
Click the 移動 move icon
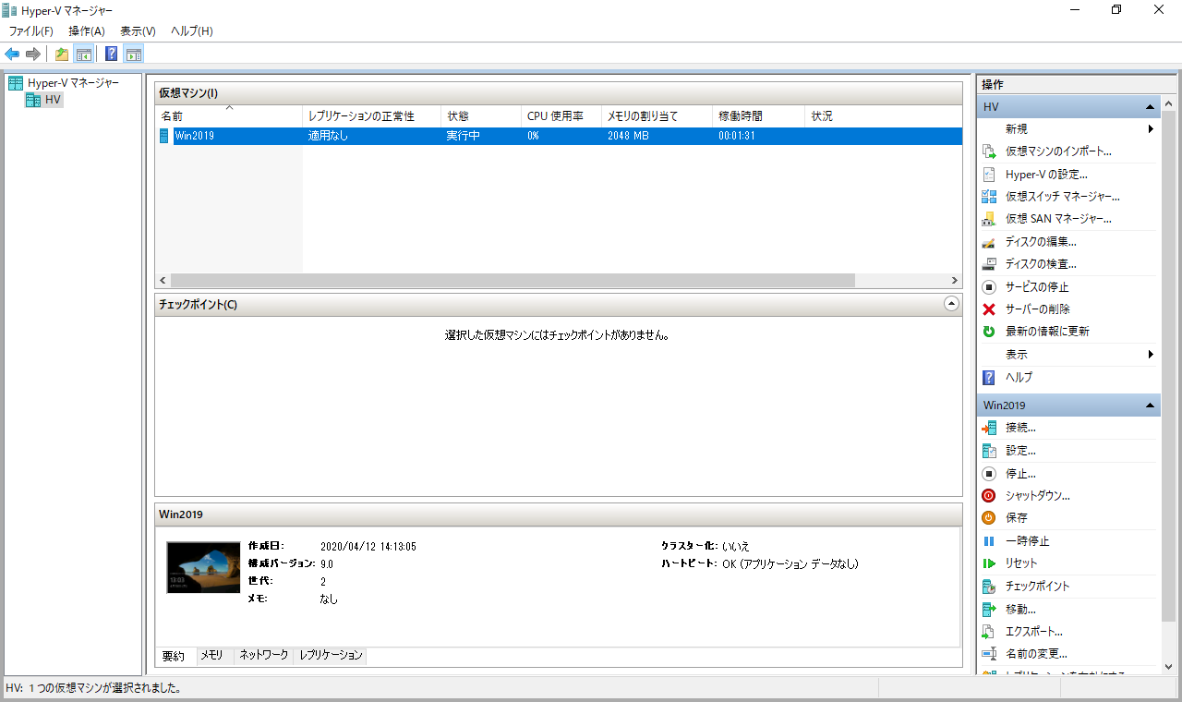tap(989, 609)
